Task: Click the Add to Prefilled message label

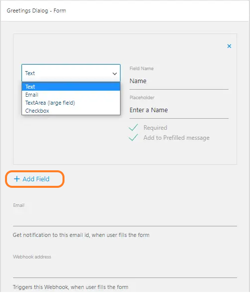Action: (x=176, y=138)
